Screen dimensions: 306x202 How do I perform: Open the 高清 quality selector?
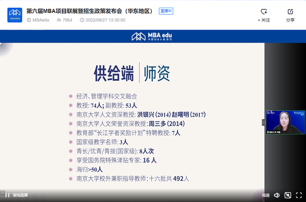click(266, 195)
